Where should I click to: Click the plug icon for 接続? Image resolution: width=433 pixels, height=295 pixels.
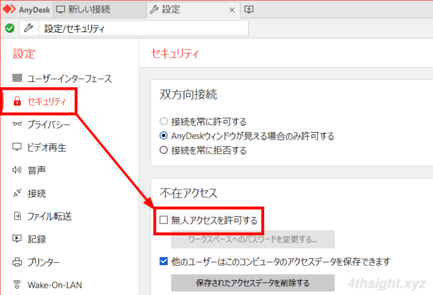17,193
